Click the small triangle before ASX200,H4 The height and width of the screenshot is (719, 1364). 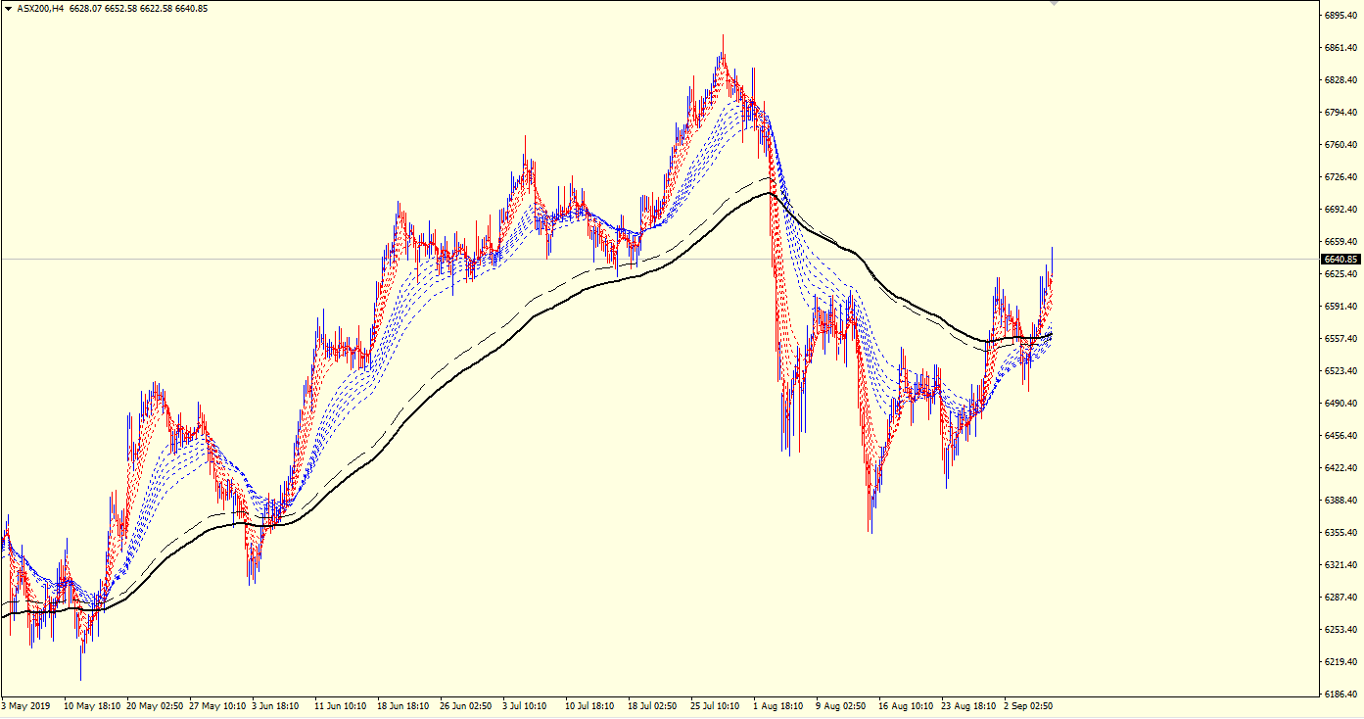click(x=8, y=8)
